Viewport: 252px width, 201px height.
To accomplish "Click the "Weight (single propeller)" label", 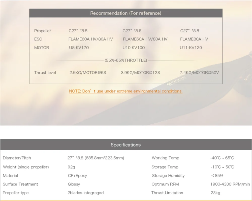I will pyautogui.click(x=26, y=167).
